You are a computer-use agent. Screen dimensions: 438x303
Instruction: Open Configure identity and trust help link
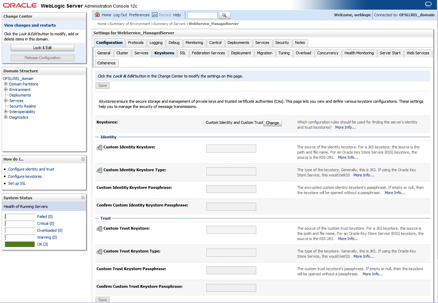click(x=31, y=169)
